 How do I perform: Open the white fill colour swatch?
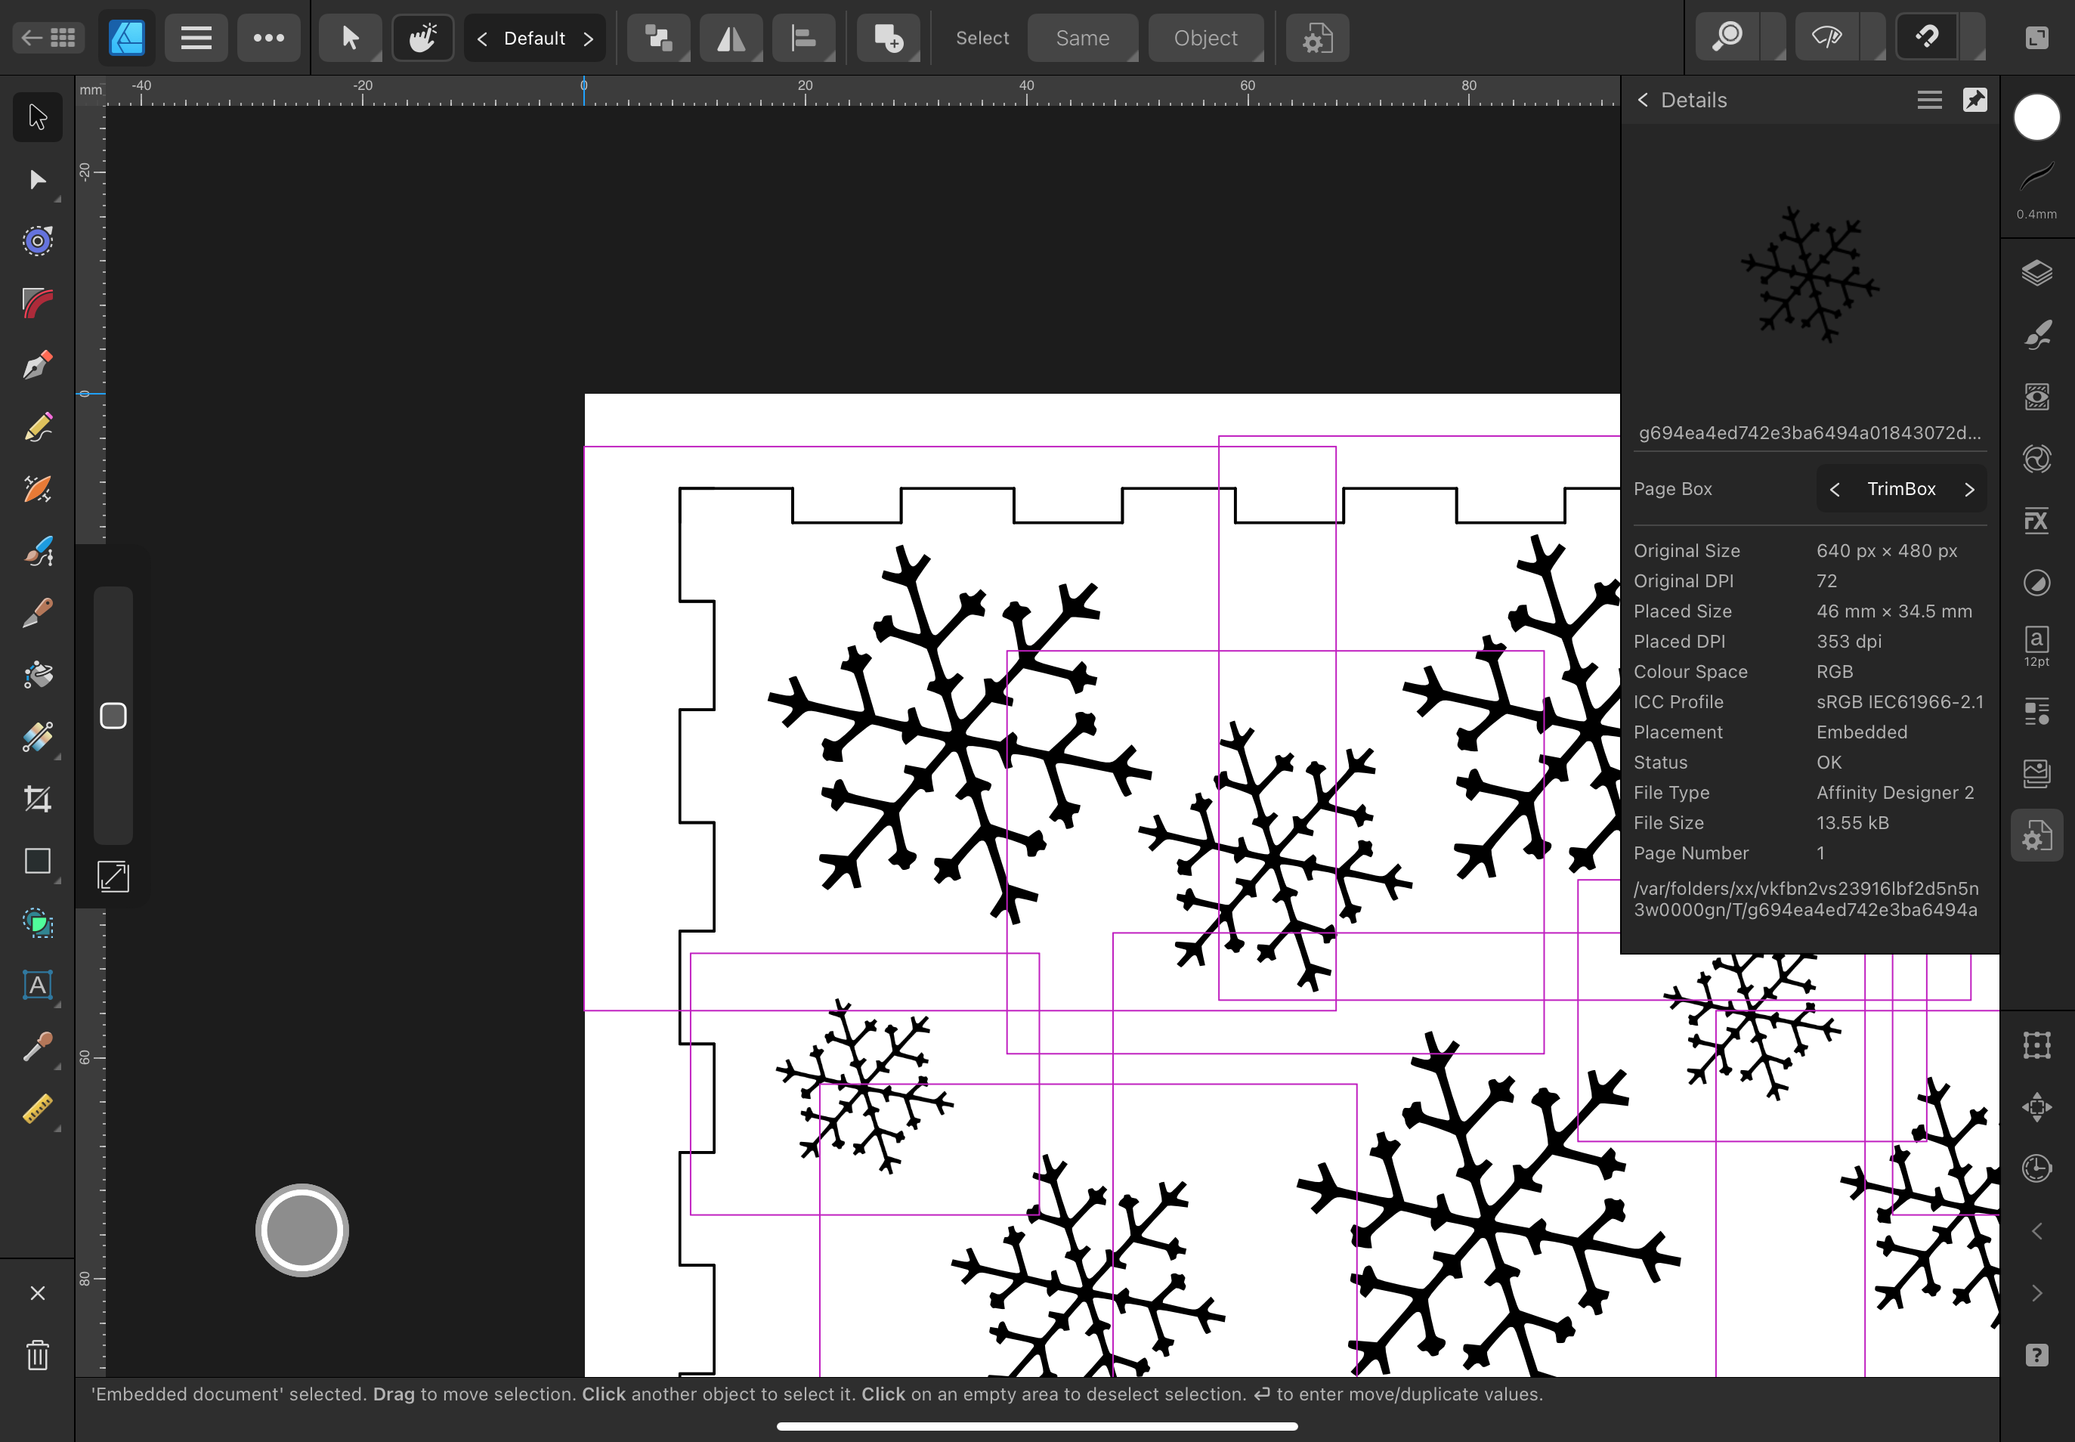coord(2036,116)
